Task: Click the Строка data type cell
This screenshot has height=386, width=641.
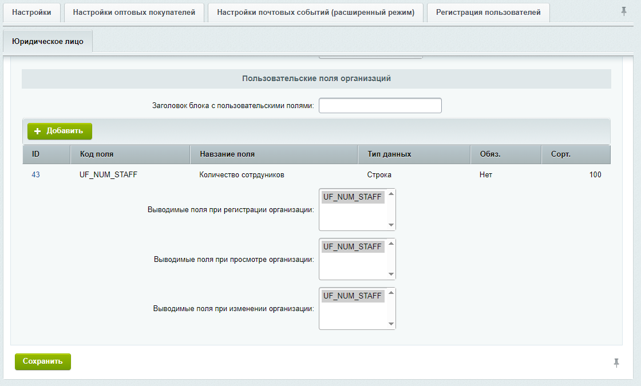Action: click(x=379, y=175)
